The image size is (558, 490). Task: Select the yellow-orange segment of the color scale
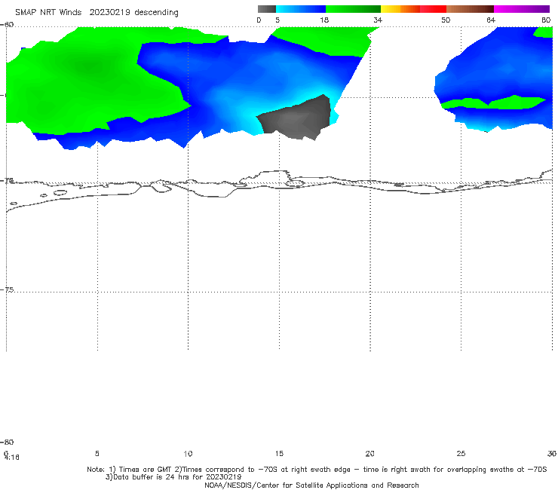400,9
